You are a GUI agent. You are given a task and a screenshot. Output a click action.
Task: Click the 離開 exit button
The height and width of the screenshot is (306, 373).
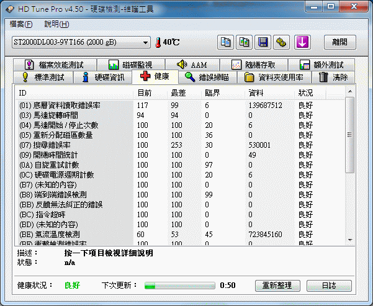(339, 42)
